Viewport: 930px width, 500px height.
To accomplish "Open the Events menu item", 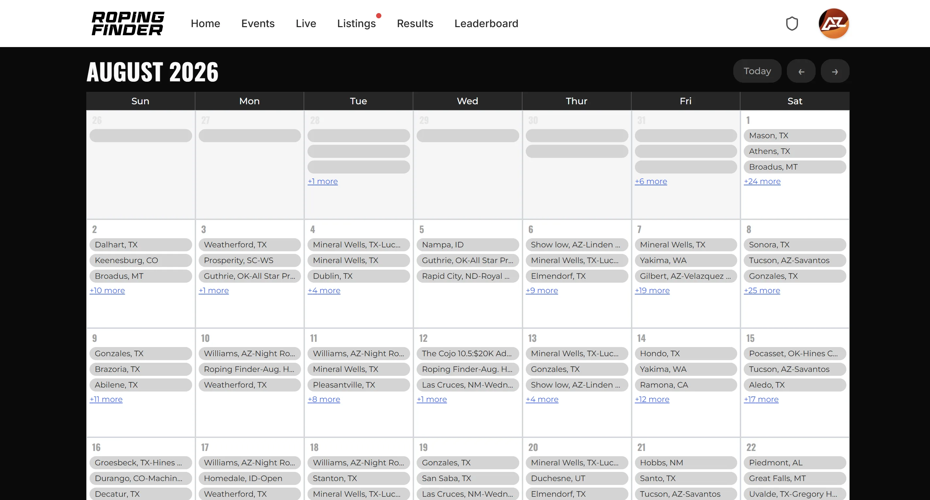I will pos(258,24).
